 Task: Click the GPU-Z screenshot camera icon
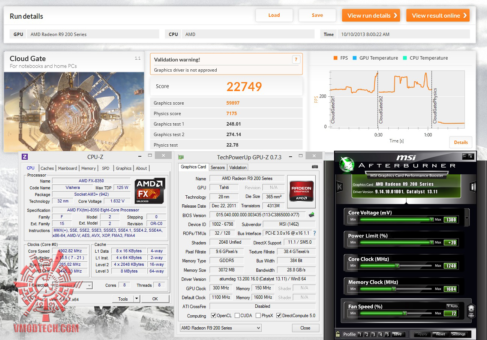tap(315, 167)
